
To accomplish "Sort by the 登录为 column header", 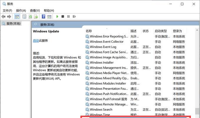I will [x=177, y=31].
